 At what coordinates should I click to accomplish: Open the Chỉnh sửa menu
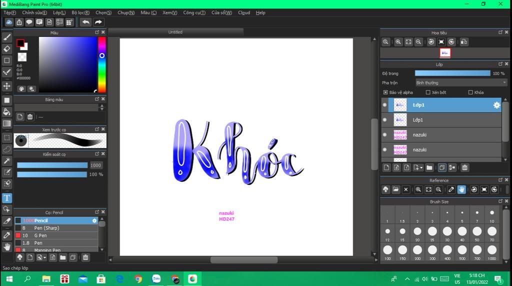tap(34, 12)
